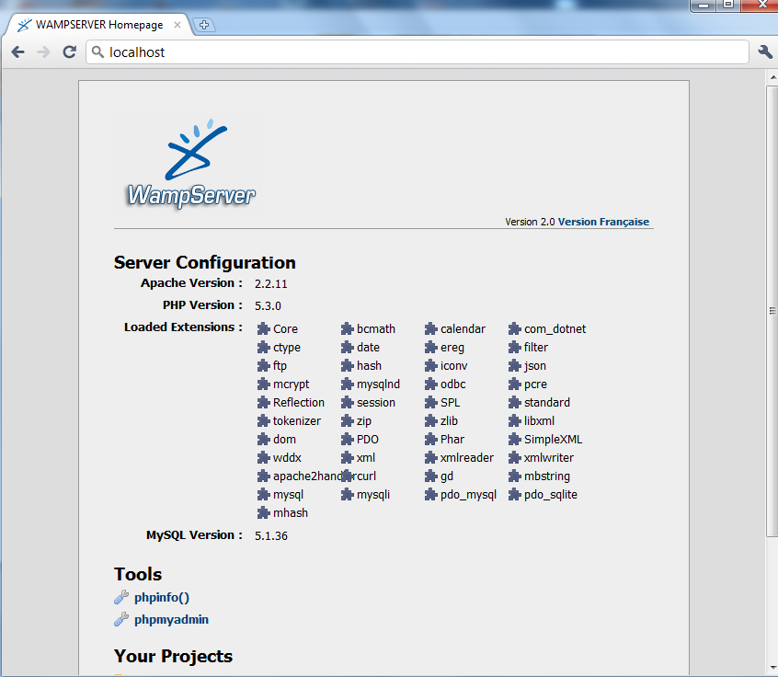The image size is (778, 677).
Task: Click puzzle icon next to Phar
Action: [430, 440]
